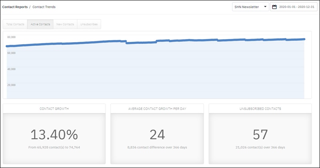
Task: Click the 20,000 y-axis label
Action: pos(12,85)
